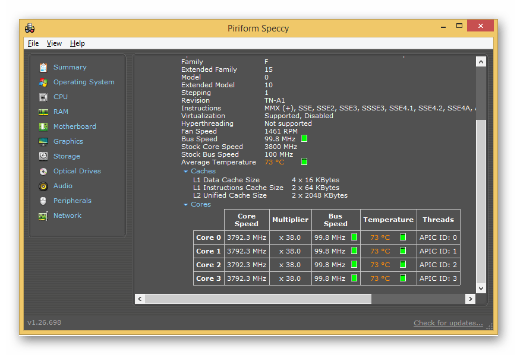Collapse the Caches section
The image size is (517, 355).
(185, 171)
